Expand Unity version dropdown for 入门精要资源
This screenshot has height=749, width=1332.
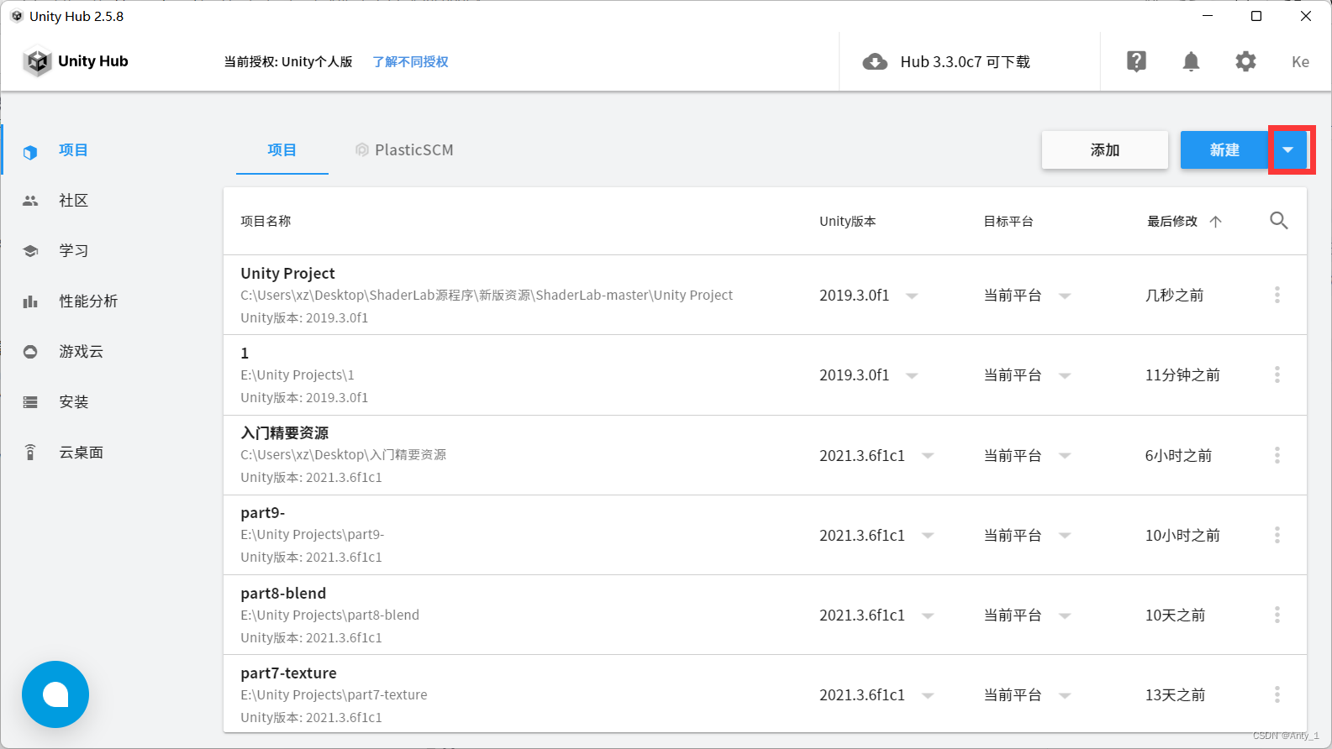tap(928, 456)
